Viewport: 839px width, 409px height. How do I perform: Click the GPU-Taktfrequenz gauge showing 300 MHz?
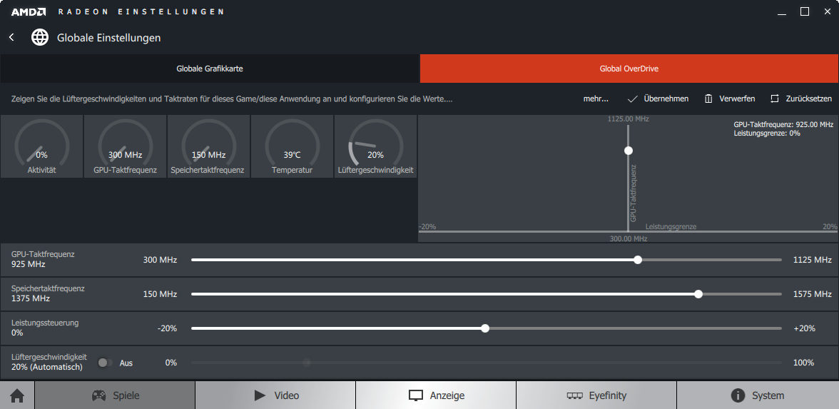(x=126, y=146)
